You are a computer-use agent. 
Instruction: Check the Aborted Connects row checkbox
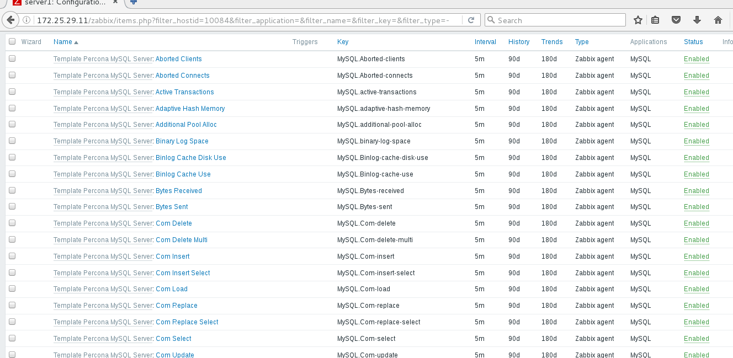12,75
